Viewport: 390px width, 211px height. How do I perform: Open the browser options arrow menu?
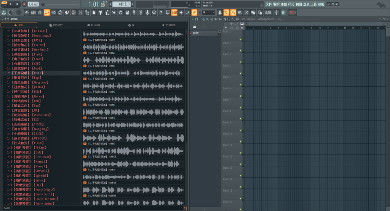2,19
